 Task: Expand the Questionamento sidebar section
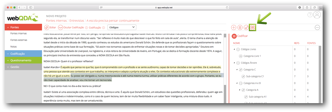(x=23, y=60)
